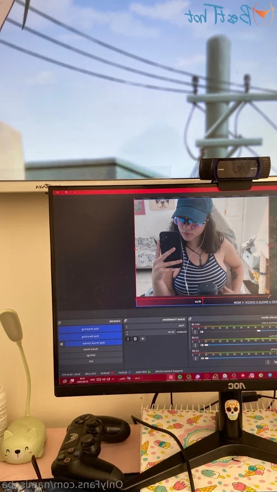Click the Exit button in Controls
The height and width of the screenshot is (492, 277).
[x=90, y=361]
